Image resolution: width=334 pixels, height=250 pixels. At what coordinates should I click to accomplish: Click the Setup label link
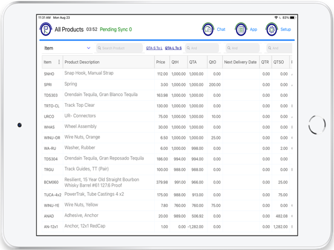[286, 30]
